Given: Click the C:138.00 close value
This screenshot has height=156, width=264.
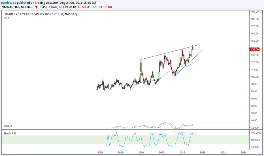Looking at the screenshot, I should 106,7.
